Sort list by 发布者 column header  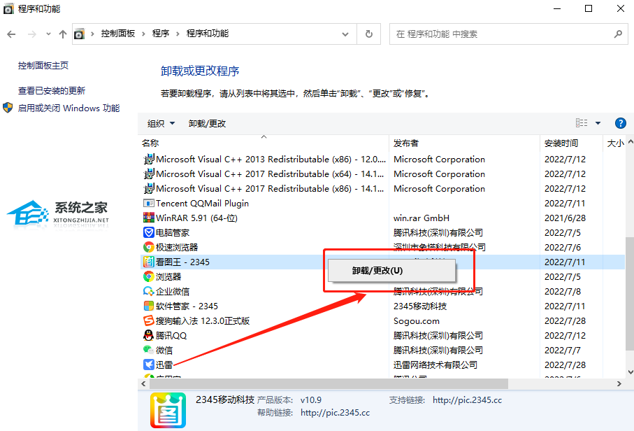pyautogui.click(x=406, y=143)
